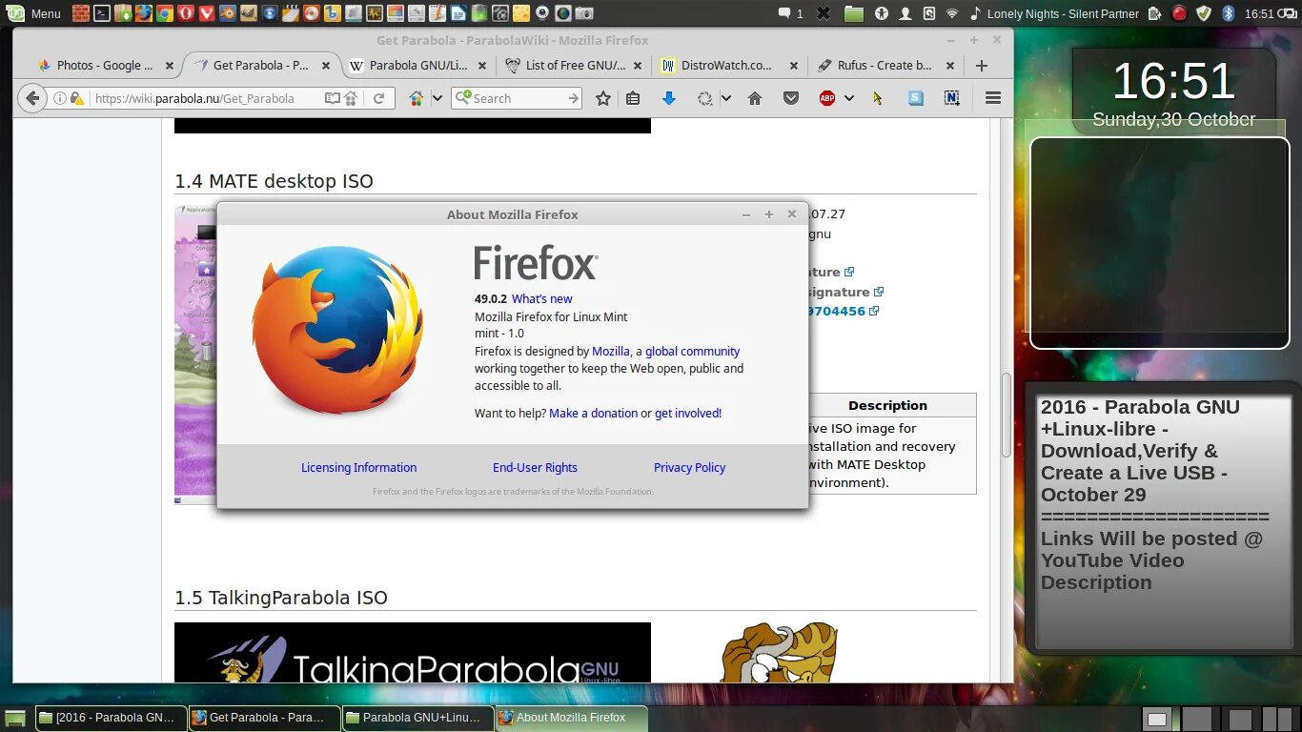The height and width of the screenshot is (732, 1302).
Task: Click the Description table header
Action: pos(887,405)
